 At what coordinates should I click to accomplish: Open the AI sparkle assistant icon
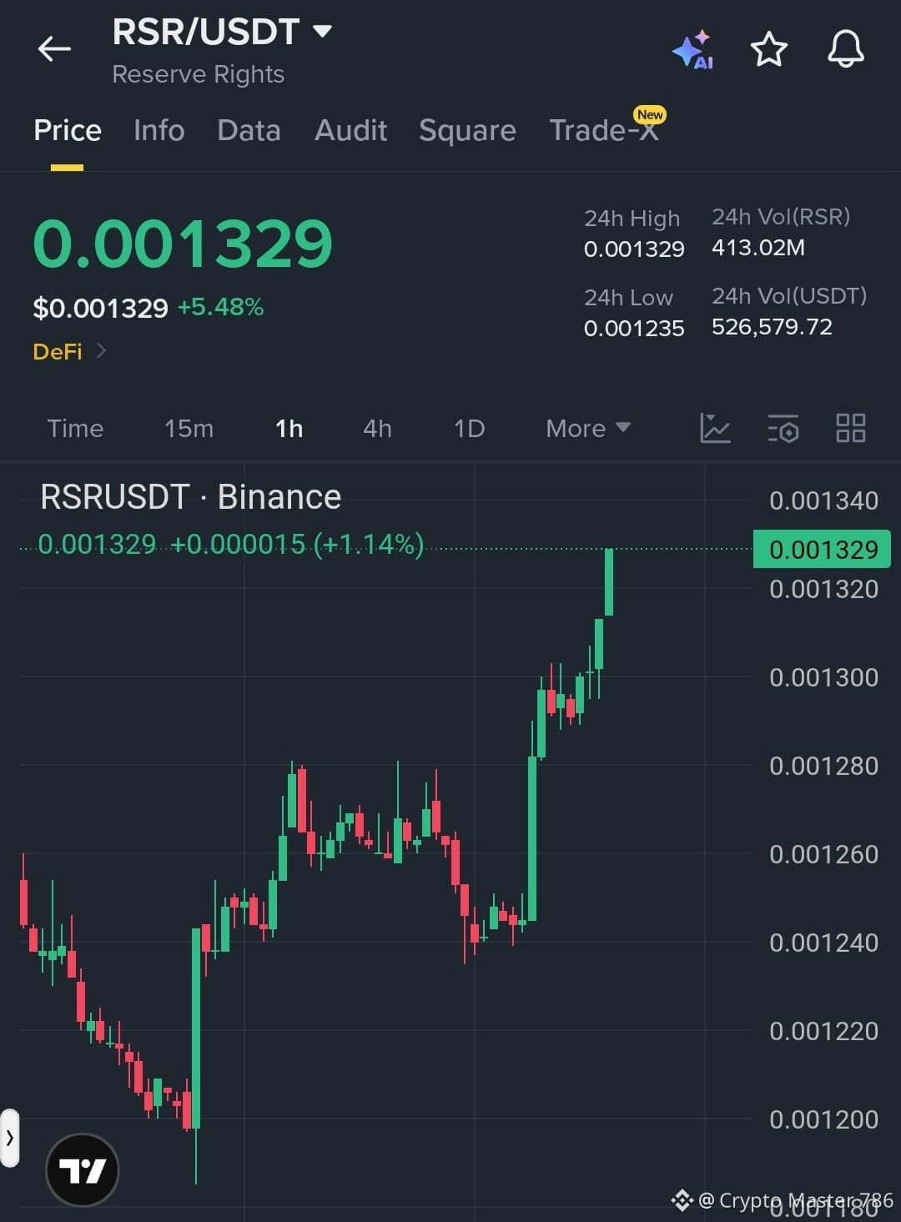point(692,50)
